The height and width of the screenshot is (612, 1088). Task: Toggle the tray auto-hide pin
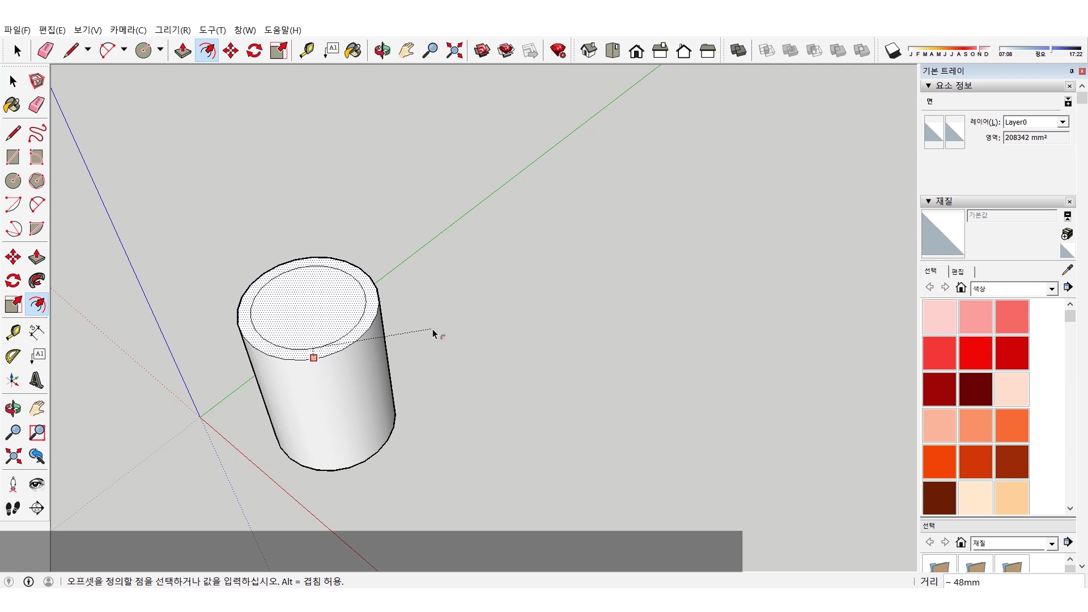(1071, 71)
